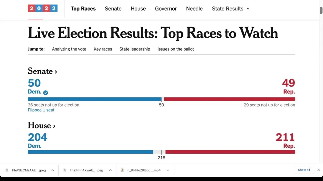Open options chevron for mp4 download
The width and height of the screenshot is (323, 181).
coord(168,170)
